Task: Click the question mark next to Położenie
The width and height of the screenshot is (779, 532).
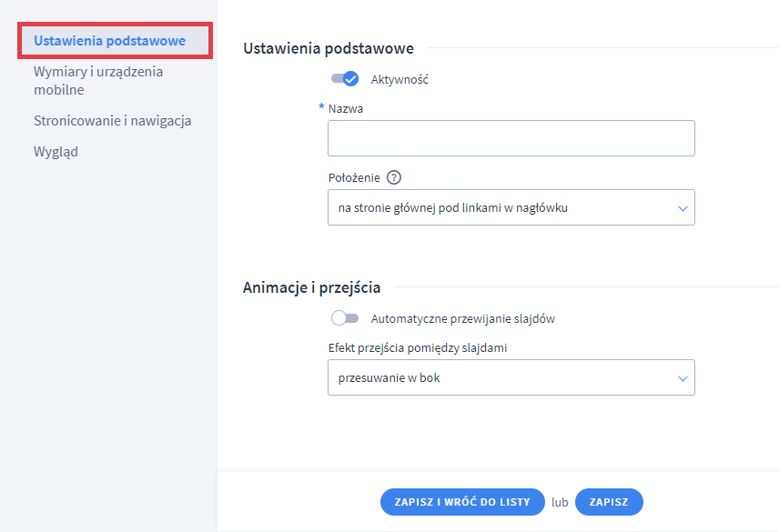Action: pyautogui.click(x=392, y=177)
